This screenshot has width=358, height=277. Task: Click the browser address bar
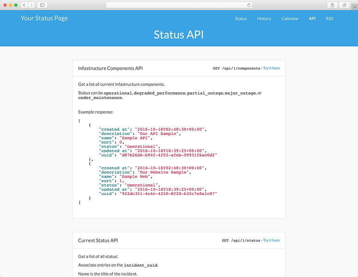coord(179,5)
